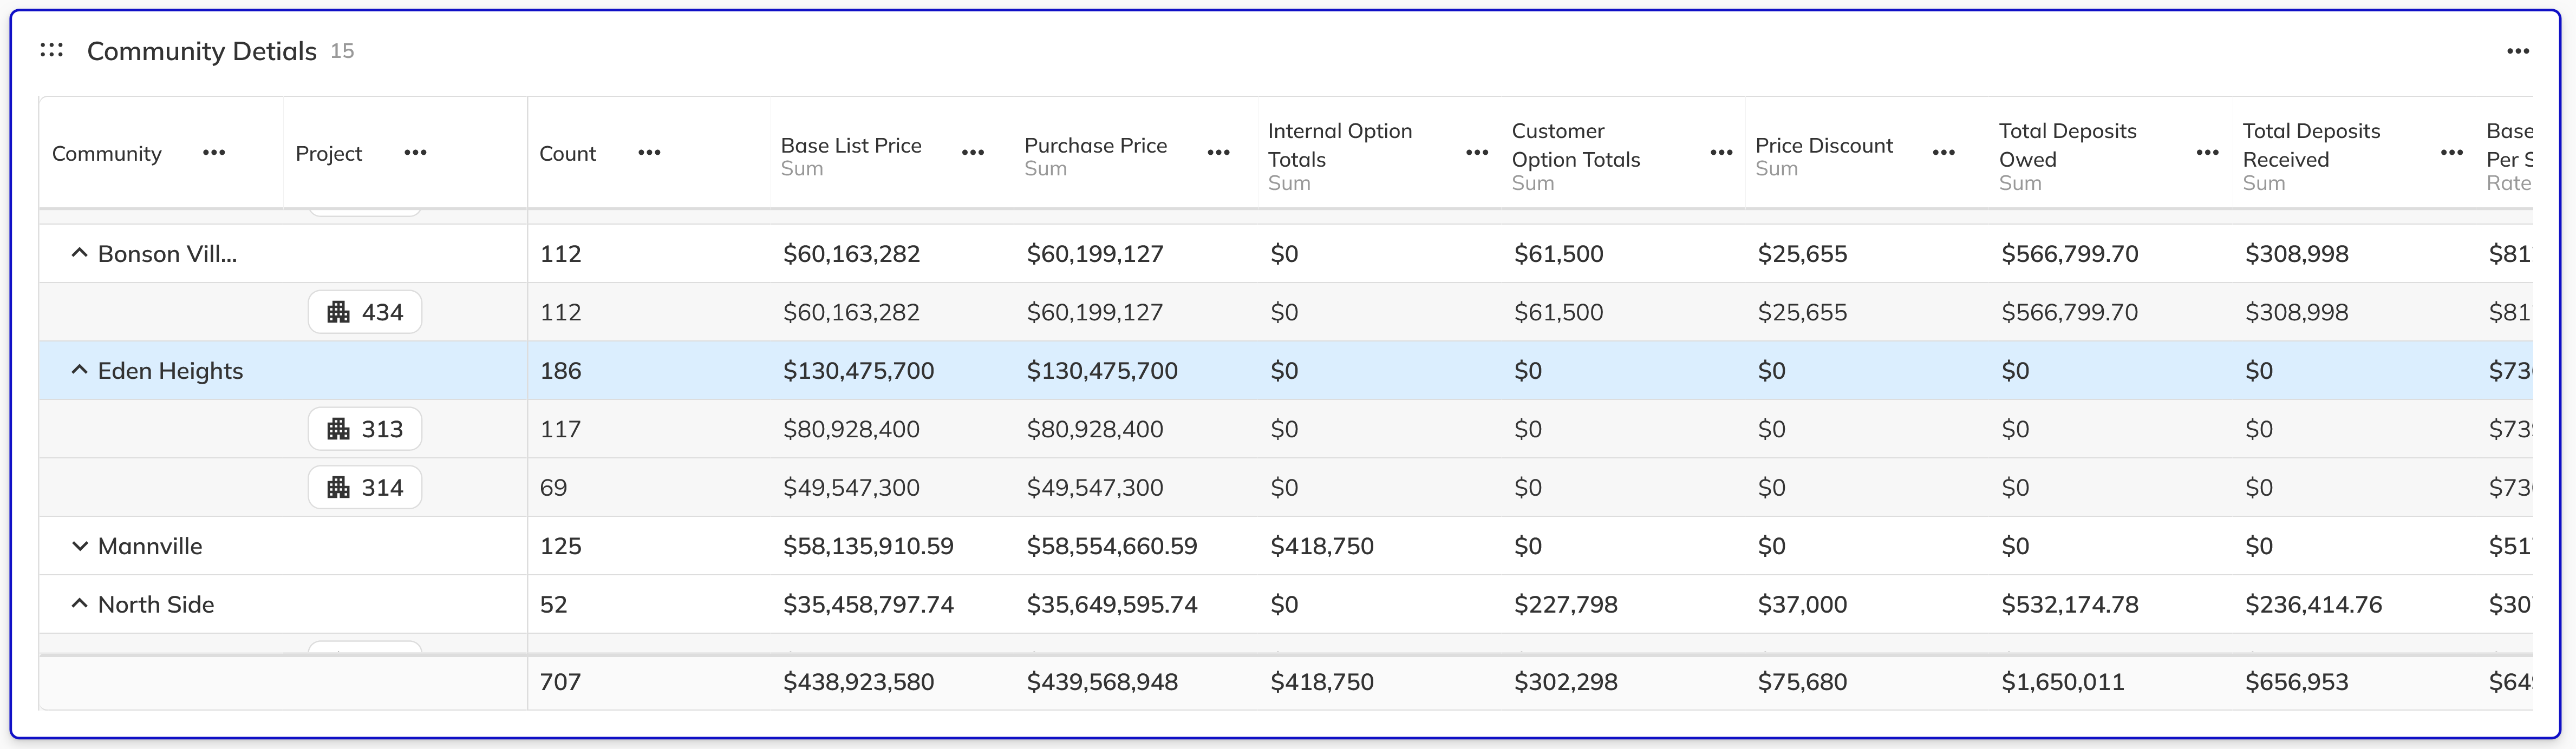Open the Total Deposits Owed column menu
The width and height of the screenshot is (2576, 749).
(x=2207, y=153)
